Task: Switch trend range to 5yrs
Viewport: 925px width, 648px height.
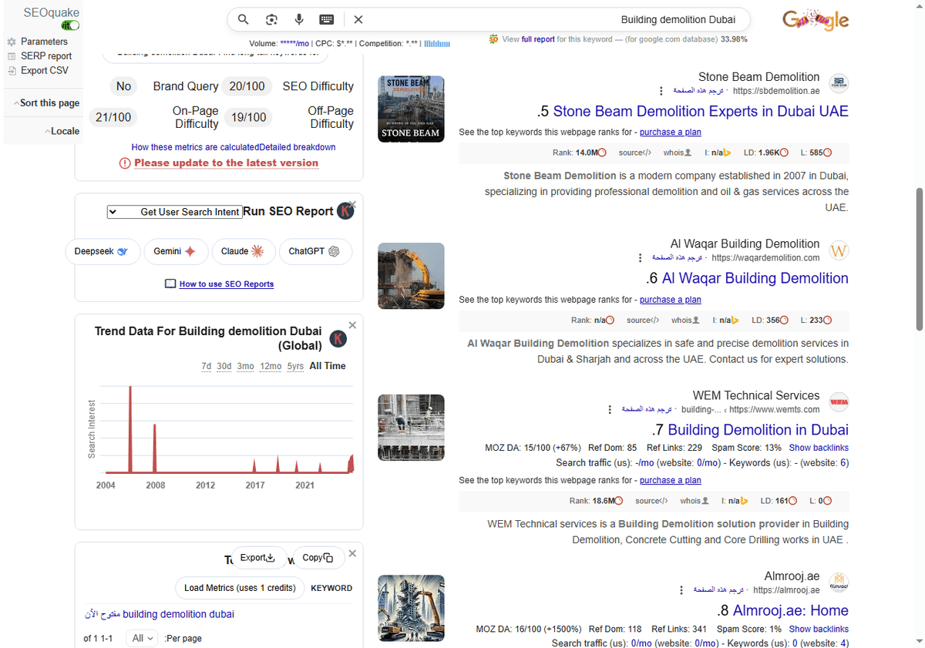Action: [295, 366]
